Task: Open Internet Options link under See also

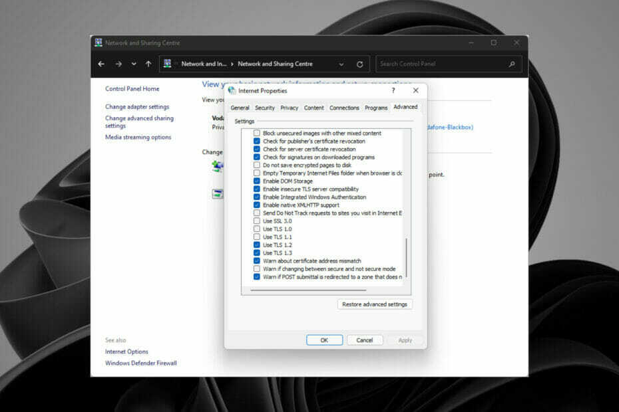Action: [126, 352]
